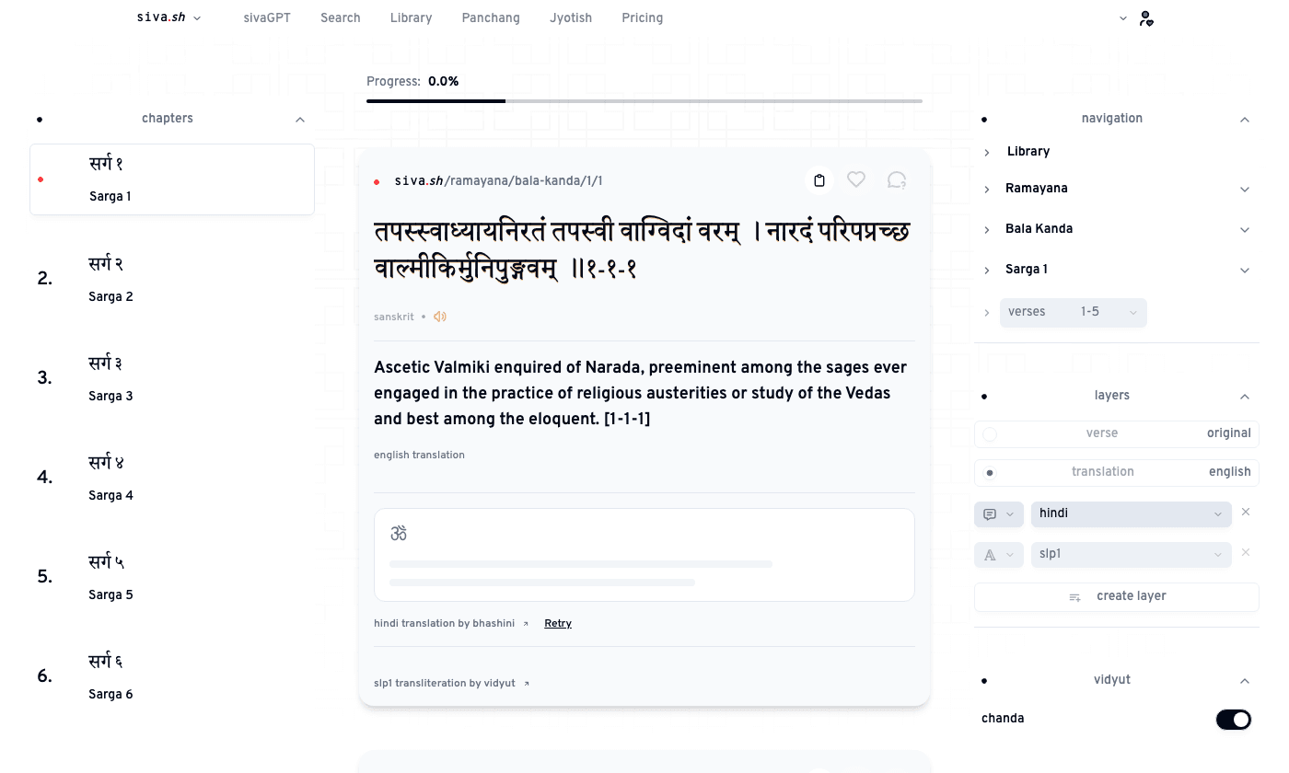Collapse the vidyut panel
1289x773 pixels.
1245,681
